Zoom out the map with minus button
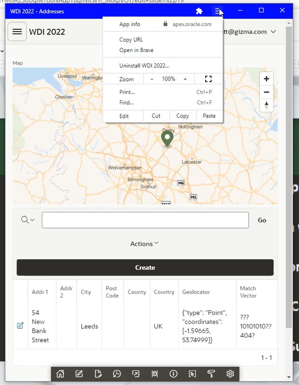The height and width of the screenshot is (385, 299). (266, 92)
